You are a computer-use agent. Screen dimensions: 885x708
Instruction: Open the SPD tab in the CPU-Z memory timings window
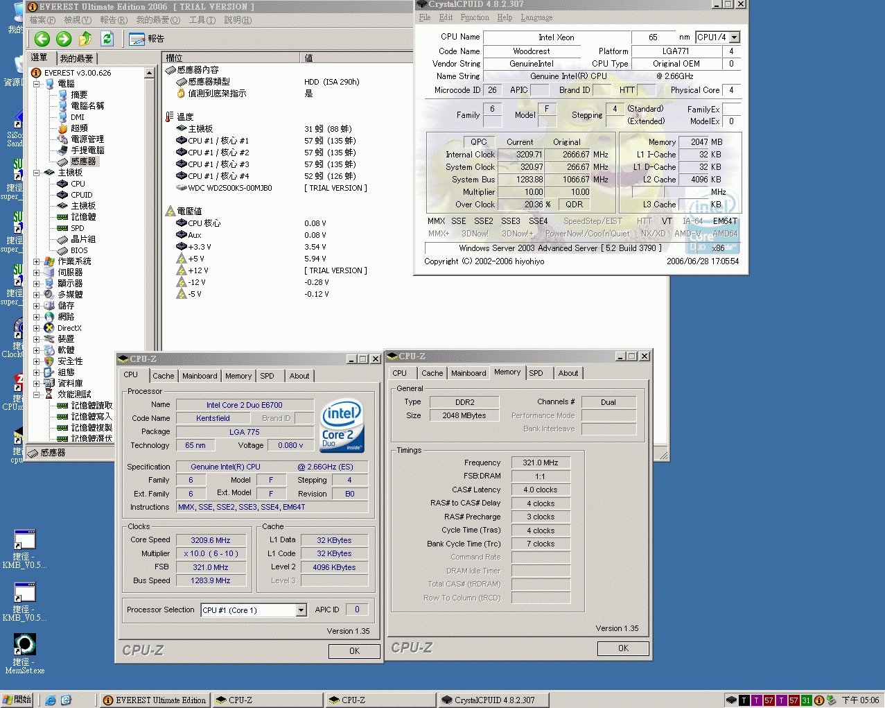pos(536,373)
